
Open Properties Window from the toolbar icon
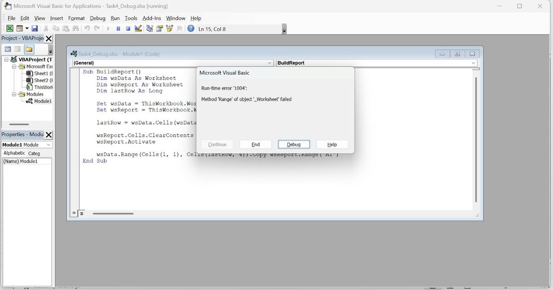tap(159, 29)
